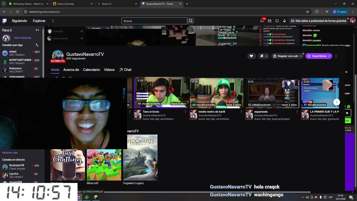Open the Regalar una sub dropdown
The width and height of the screenshot is (357, 201).
click(x=288, y=56)
